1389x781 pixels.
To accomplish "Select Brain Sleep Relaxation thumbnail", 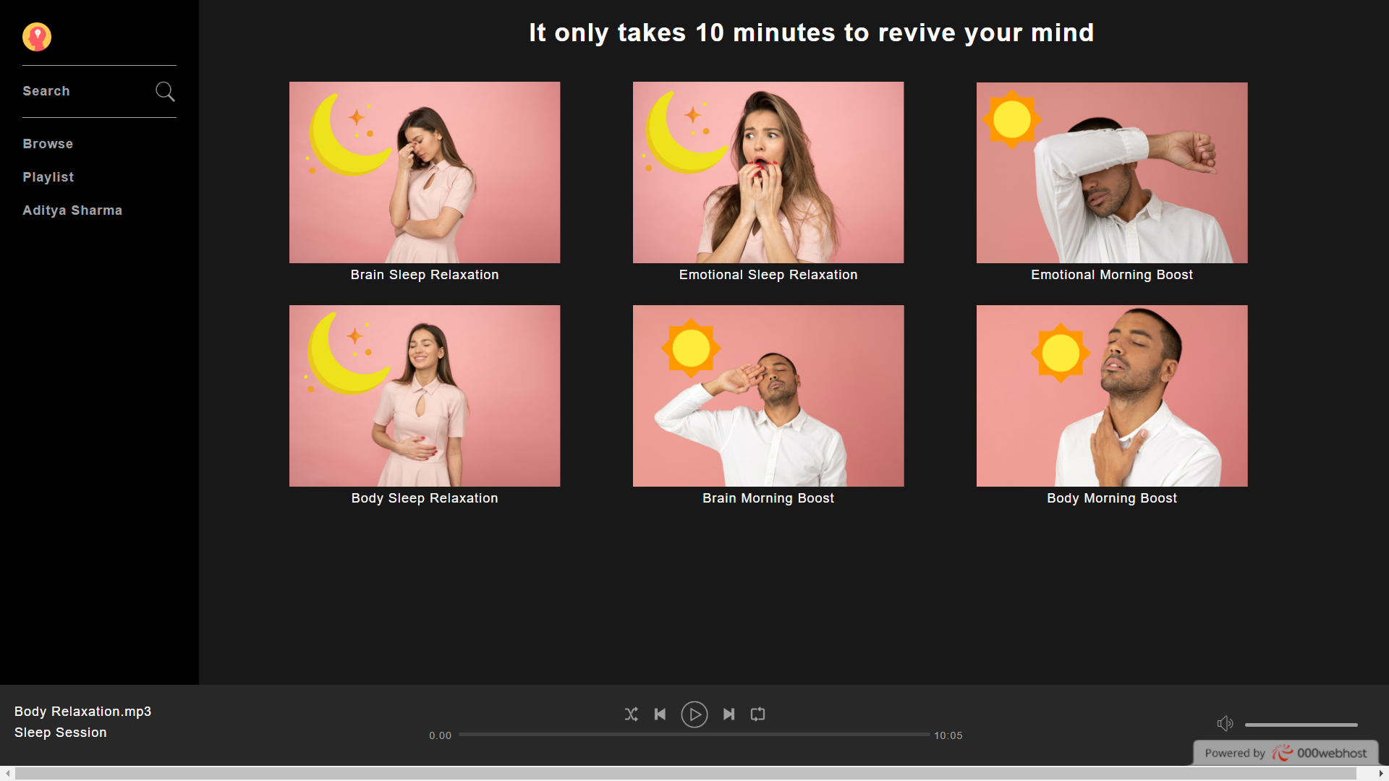I will coord(425,172).
